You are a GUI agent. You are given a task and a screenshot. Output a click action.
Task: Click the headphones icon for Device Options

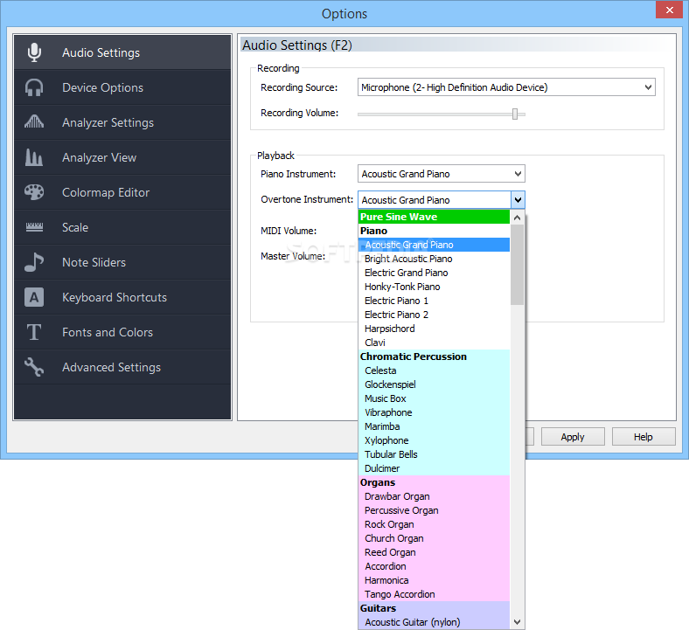click(x=34, y=87)
